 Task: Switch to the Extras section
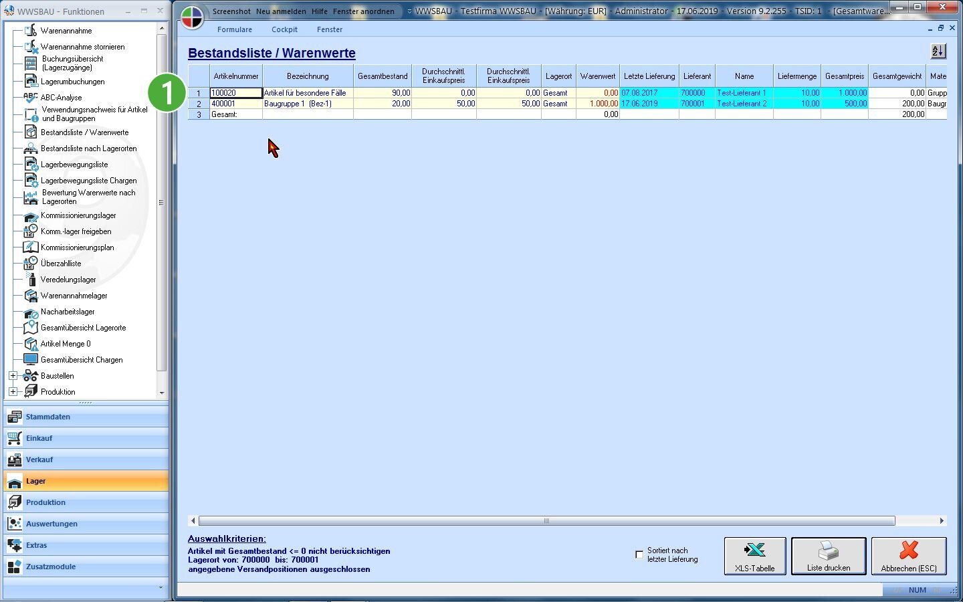pyautogui.click(x=86, y=545)
